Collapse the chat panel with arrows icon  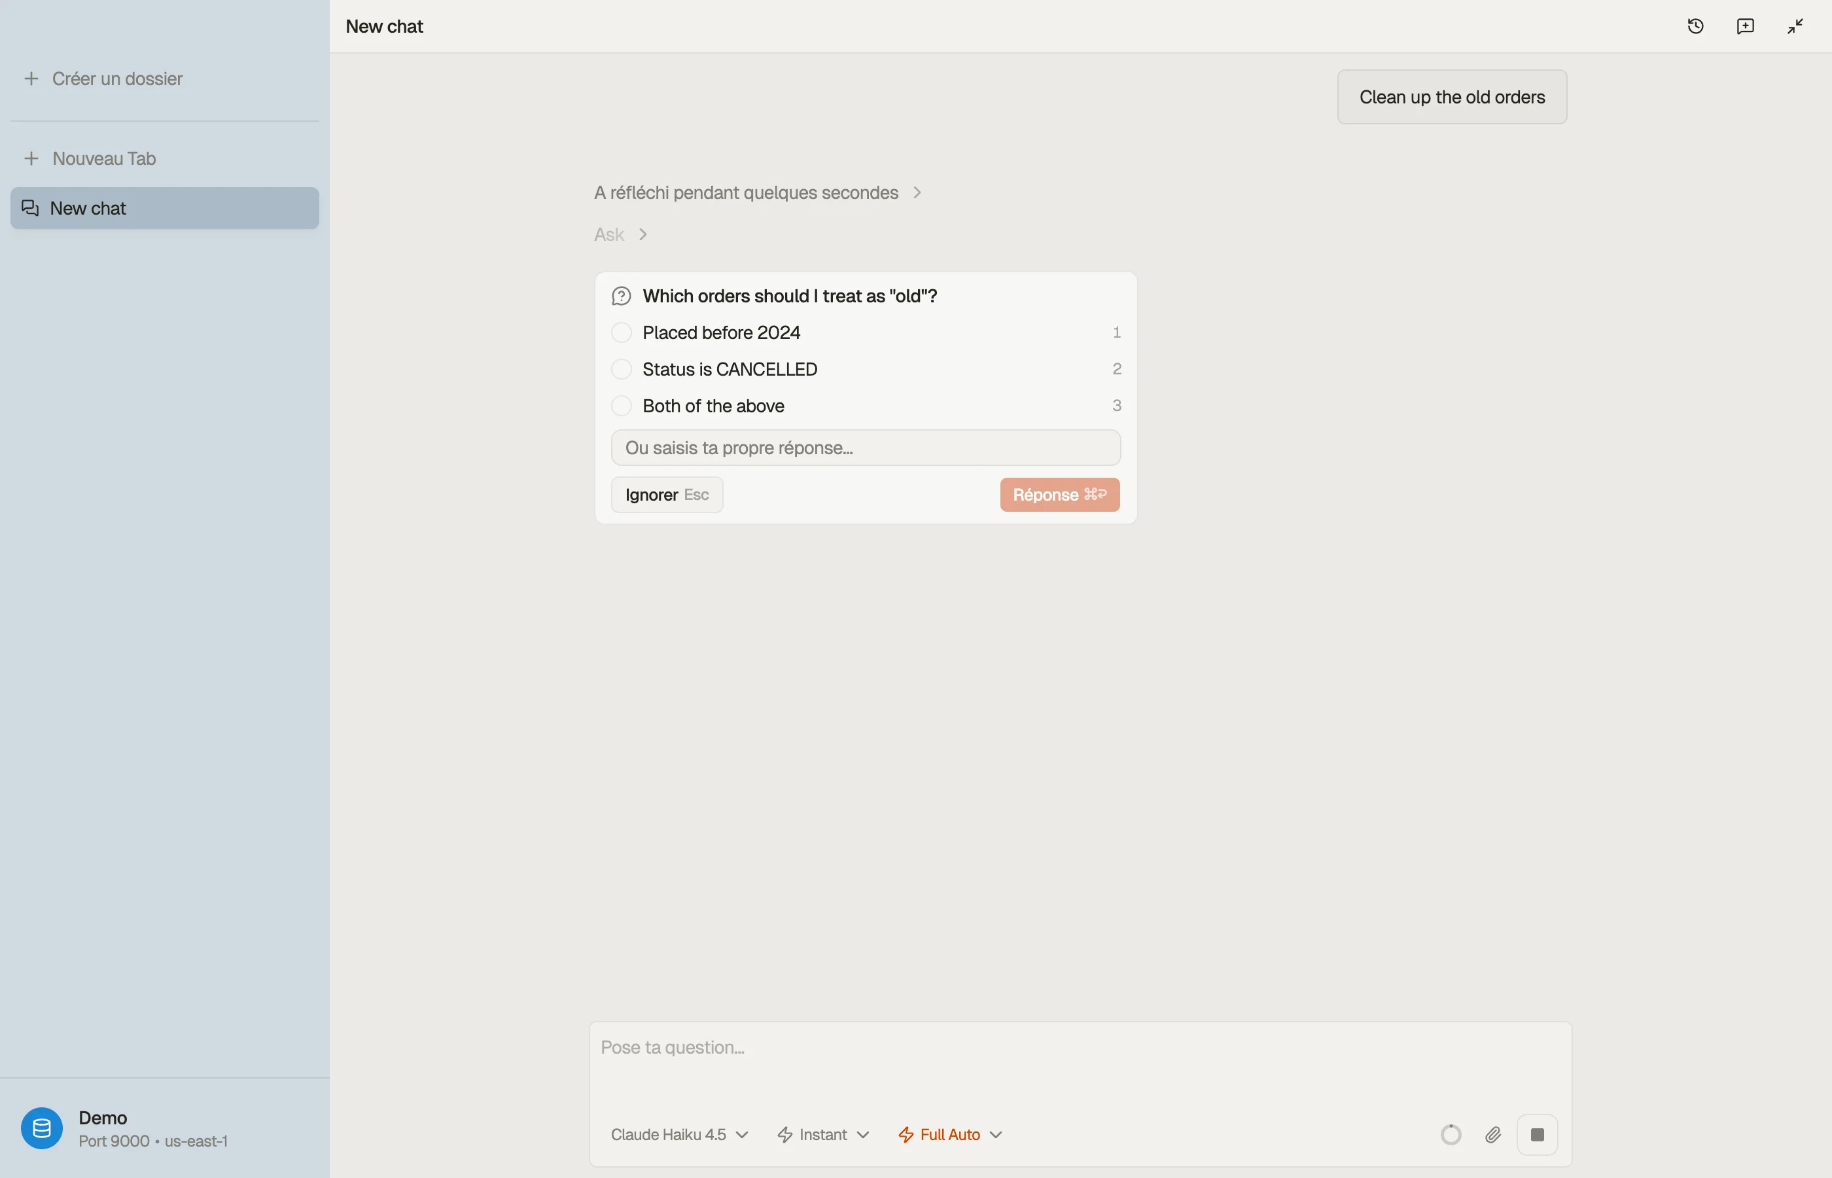point(1795,26)
